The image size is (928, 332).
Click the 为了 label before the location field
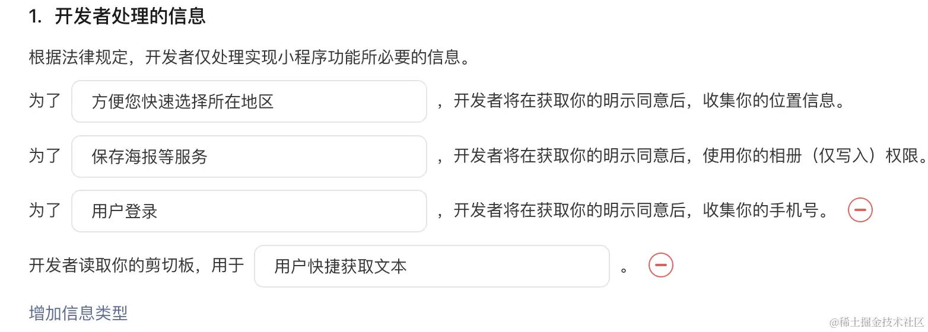(x=45, y=101)
